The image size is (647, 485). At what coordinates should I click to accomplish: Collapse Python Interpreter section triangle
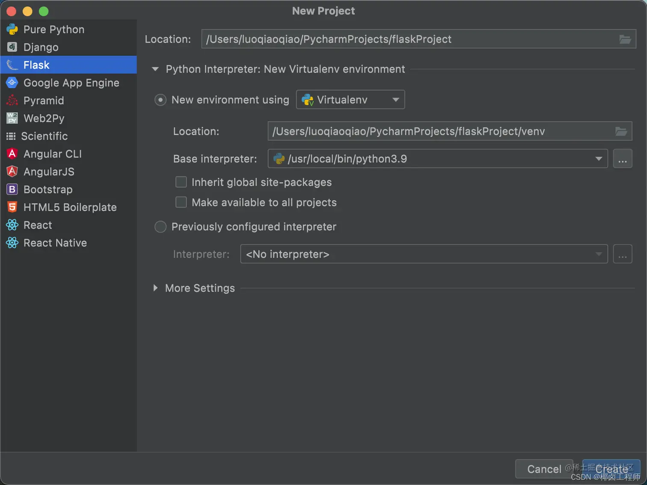pyautogui.click(x=155, y=69)
